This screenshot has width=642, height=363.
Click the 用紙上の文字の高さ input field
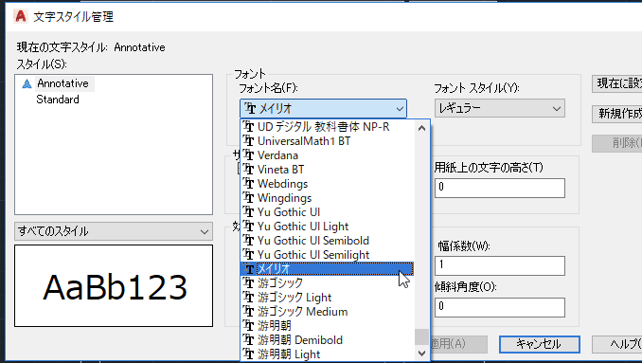tap(500, 188)
